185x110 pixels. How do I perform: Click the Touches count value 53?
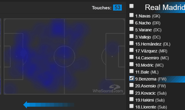pyautogui.click(x=117, y=8)
